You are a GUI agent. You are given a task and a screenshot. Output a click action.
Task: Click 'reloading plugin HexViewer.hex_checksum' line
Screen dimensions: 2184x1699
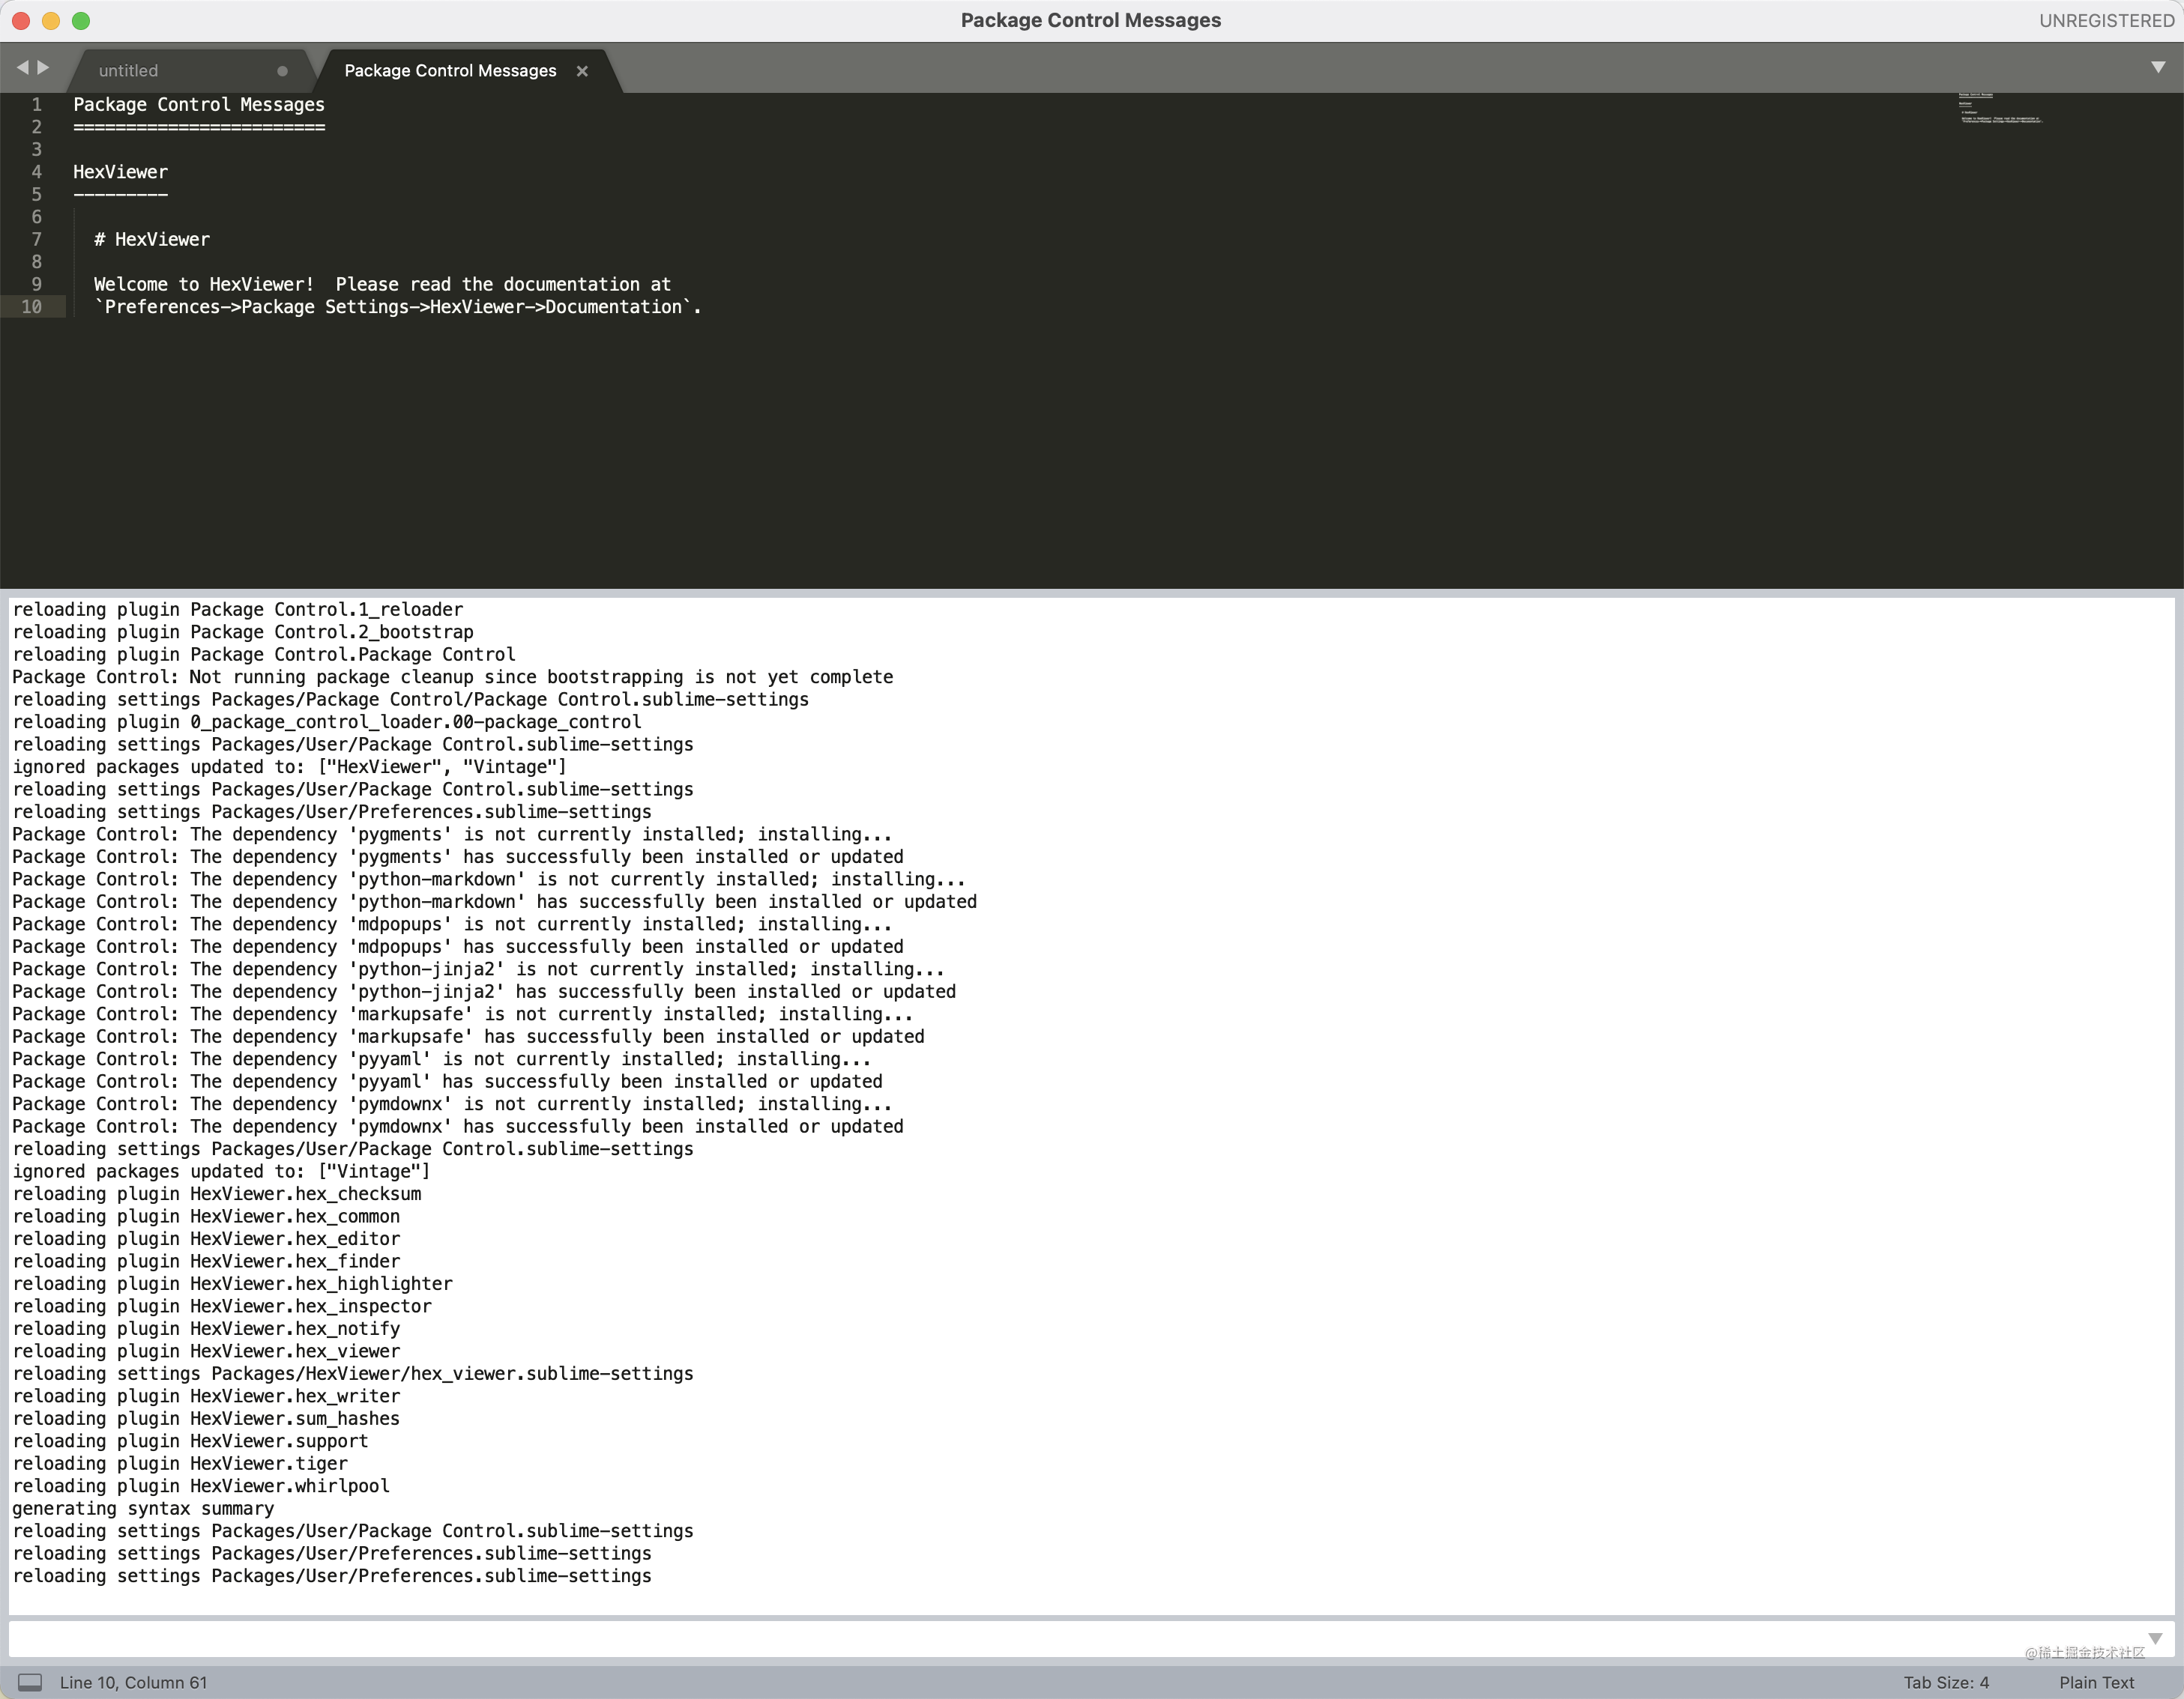[x=217, y=1194]
